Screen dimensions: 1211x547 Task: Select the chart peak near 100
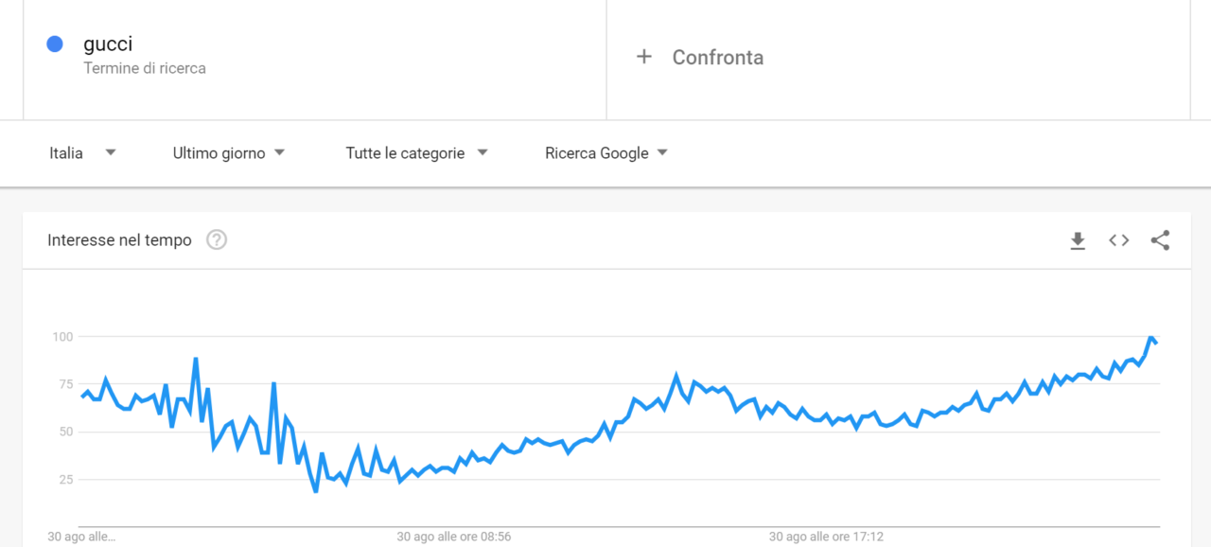[x=1150, y=338]
